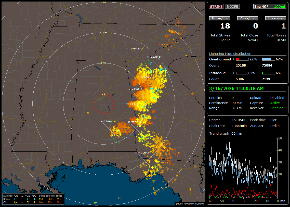Click the old positive CG yellow legend symbol
This screenshot has width=290, height=207.
point(28,202)
